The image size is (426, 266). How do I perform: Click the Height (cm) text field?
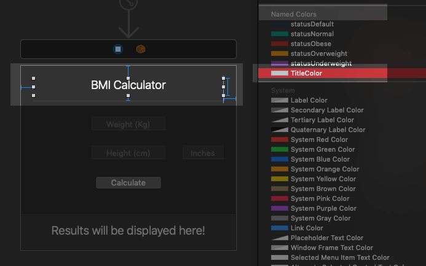128,154
